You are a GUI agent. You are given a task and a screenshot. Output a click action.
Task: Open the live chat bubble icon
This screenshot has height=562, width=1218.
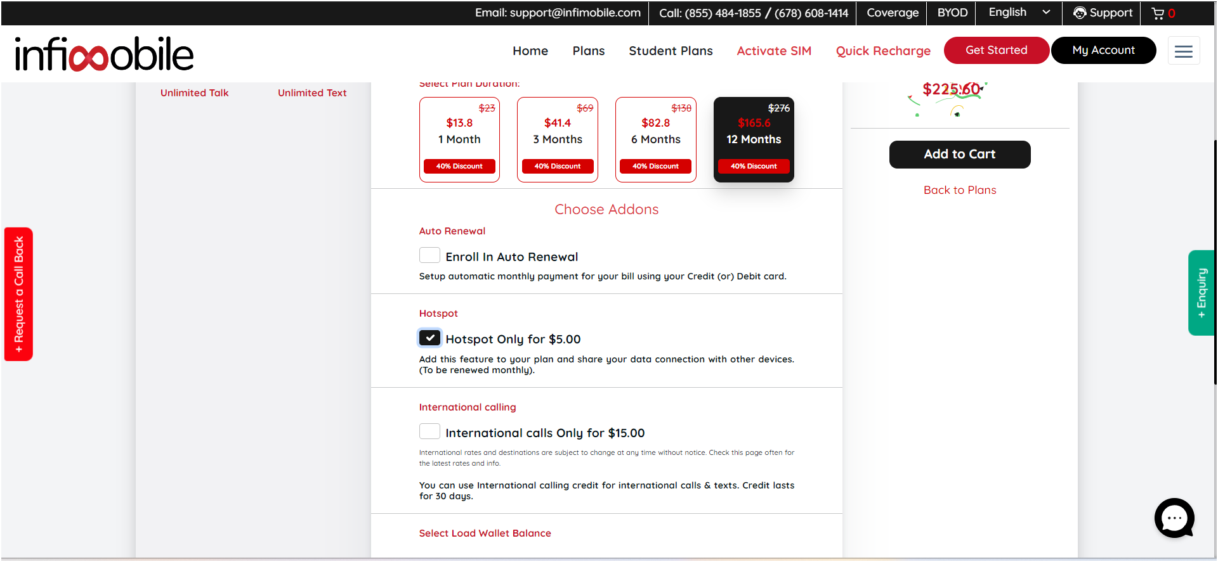[1174, 518]
